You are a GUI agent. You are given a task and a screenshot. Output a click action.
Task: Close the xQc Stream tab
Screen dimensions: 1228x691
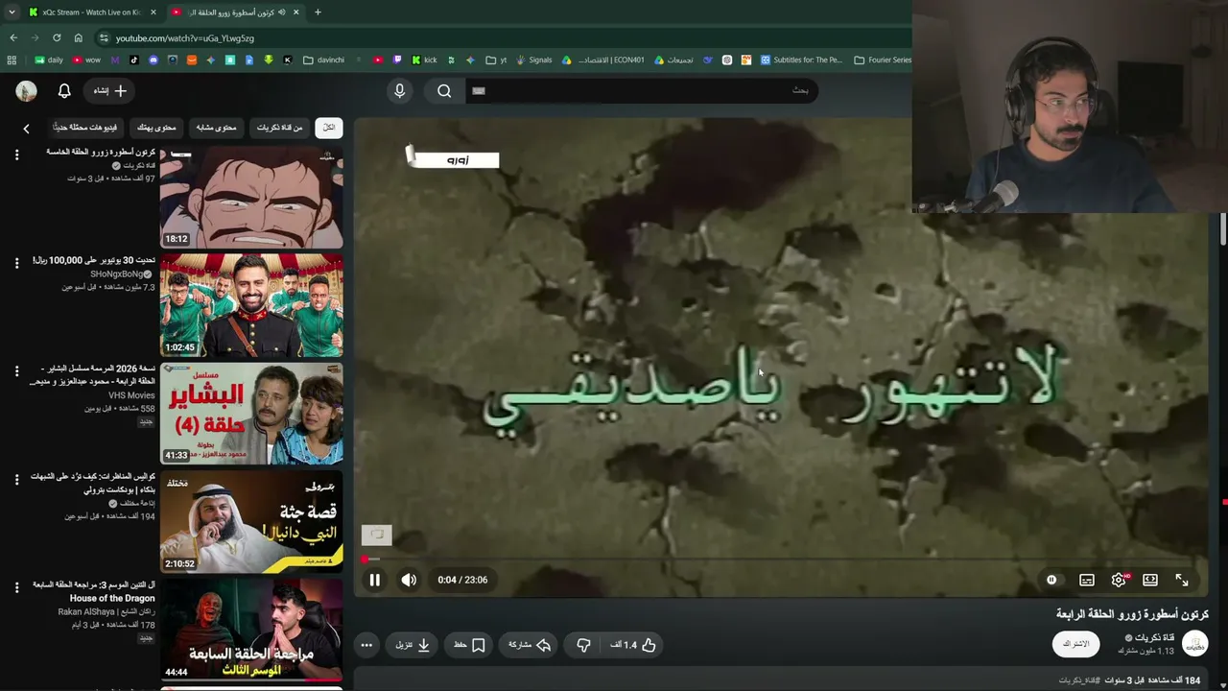click(153, 12)
